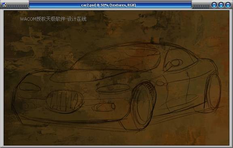Click the car's left headlight outline
This screenshot has height=148, width=233.
[30, 87]
